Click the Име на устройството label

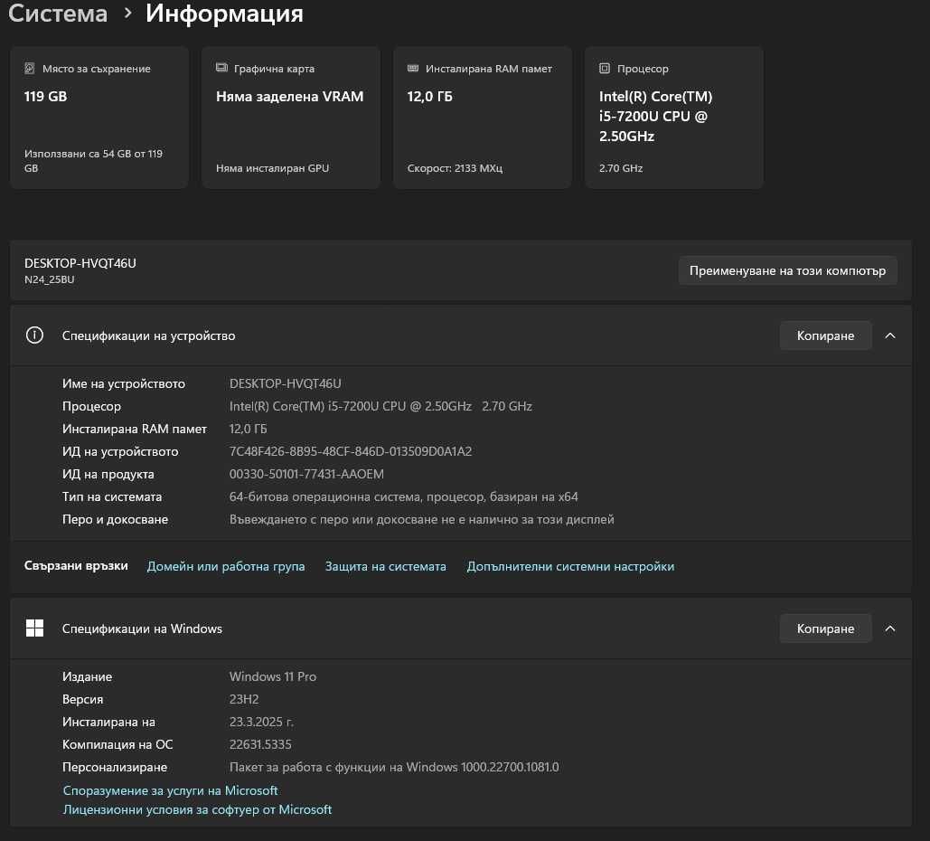pyautogui.click(x=123, y=384)
